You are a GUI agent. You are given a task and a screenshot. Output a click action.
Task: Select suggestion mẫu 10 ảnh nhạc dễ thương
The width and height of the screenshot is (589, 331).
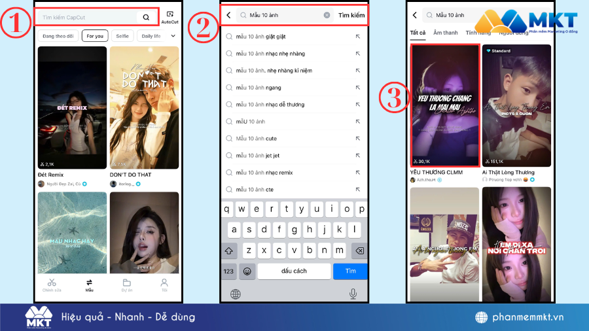(x=294, y=104)
